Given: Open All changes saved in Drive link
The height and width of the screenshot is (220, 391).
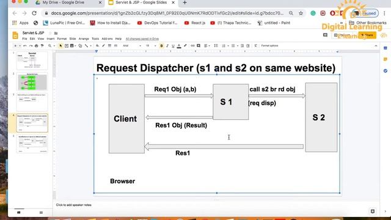Looking at the screenshot, I should point(142,39).
